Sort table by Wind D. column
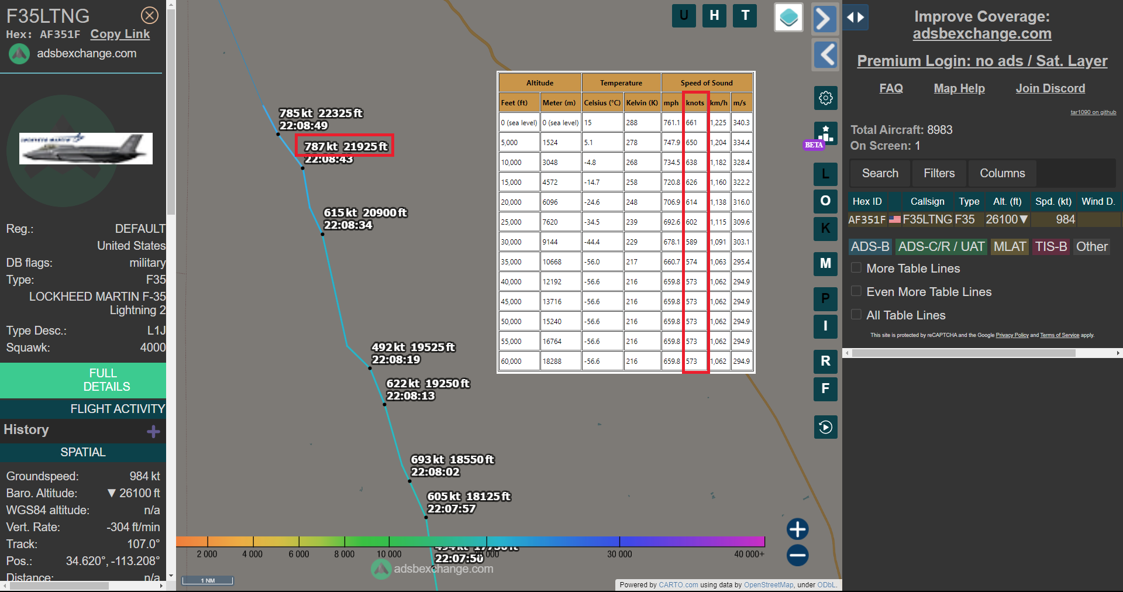Screen dimensions: 1123x592 tap(1098, 202)
